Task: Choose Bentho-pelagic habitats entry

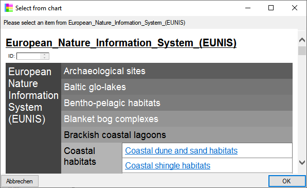Action: [177, 102]
